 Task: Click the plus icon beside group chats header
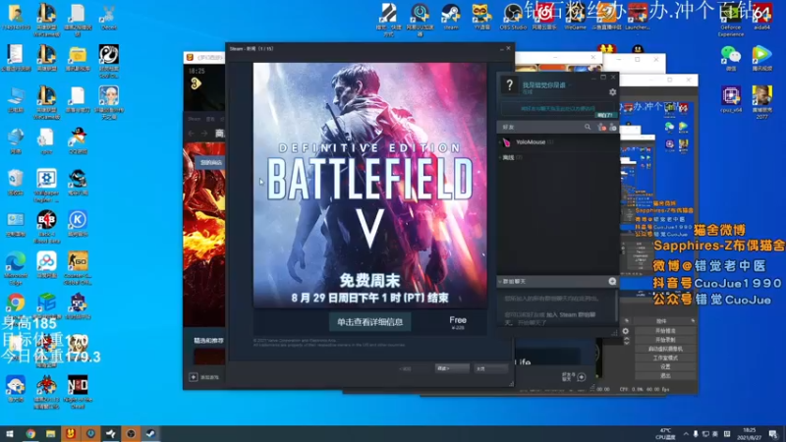[612, 282]
